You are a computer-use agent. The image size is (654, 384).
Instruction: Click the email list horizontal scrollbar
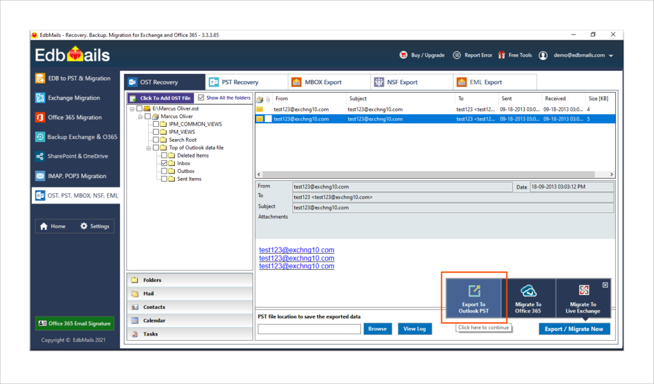click(429, 175)
